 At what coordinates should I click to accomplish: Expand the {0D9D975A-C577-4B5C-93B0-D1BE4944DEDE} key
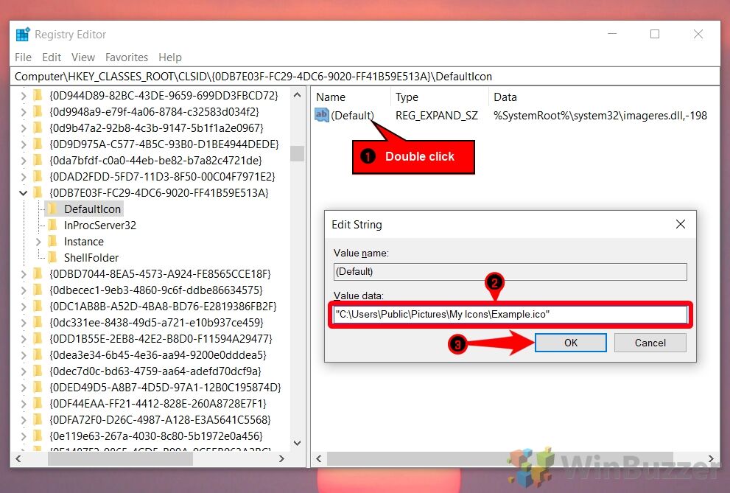[24, 144]
